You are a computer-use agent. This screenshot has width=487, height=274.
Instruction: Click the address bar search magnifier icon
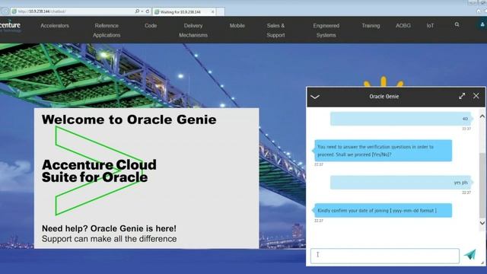click(137, 11)
